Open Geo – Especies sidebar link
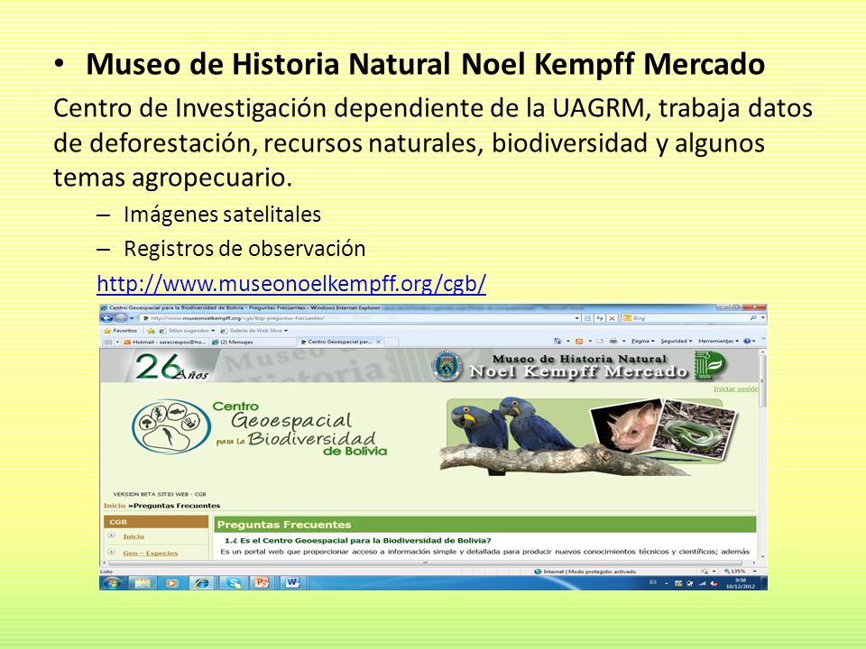Screen dimensions: 866x649 pos(151,553)
